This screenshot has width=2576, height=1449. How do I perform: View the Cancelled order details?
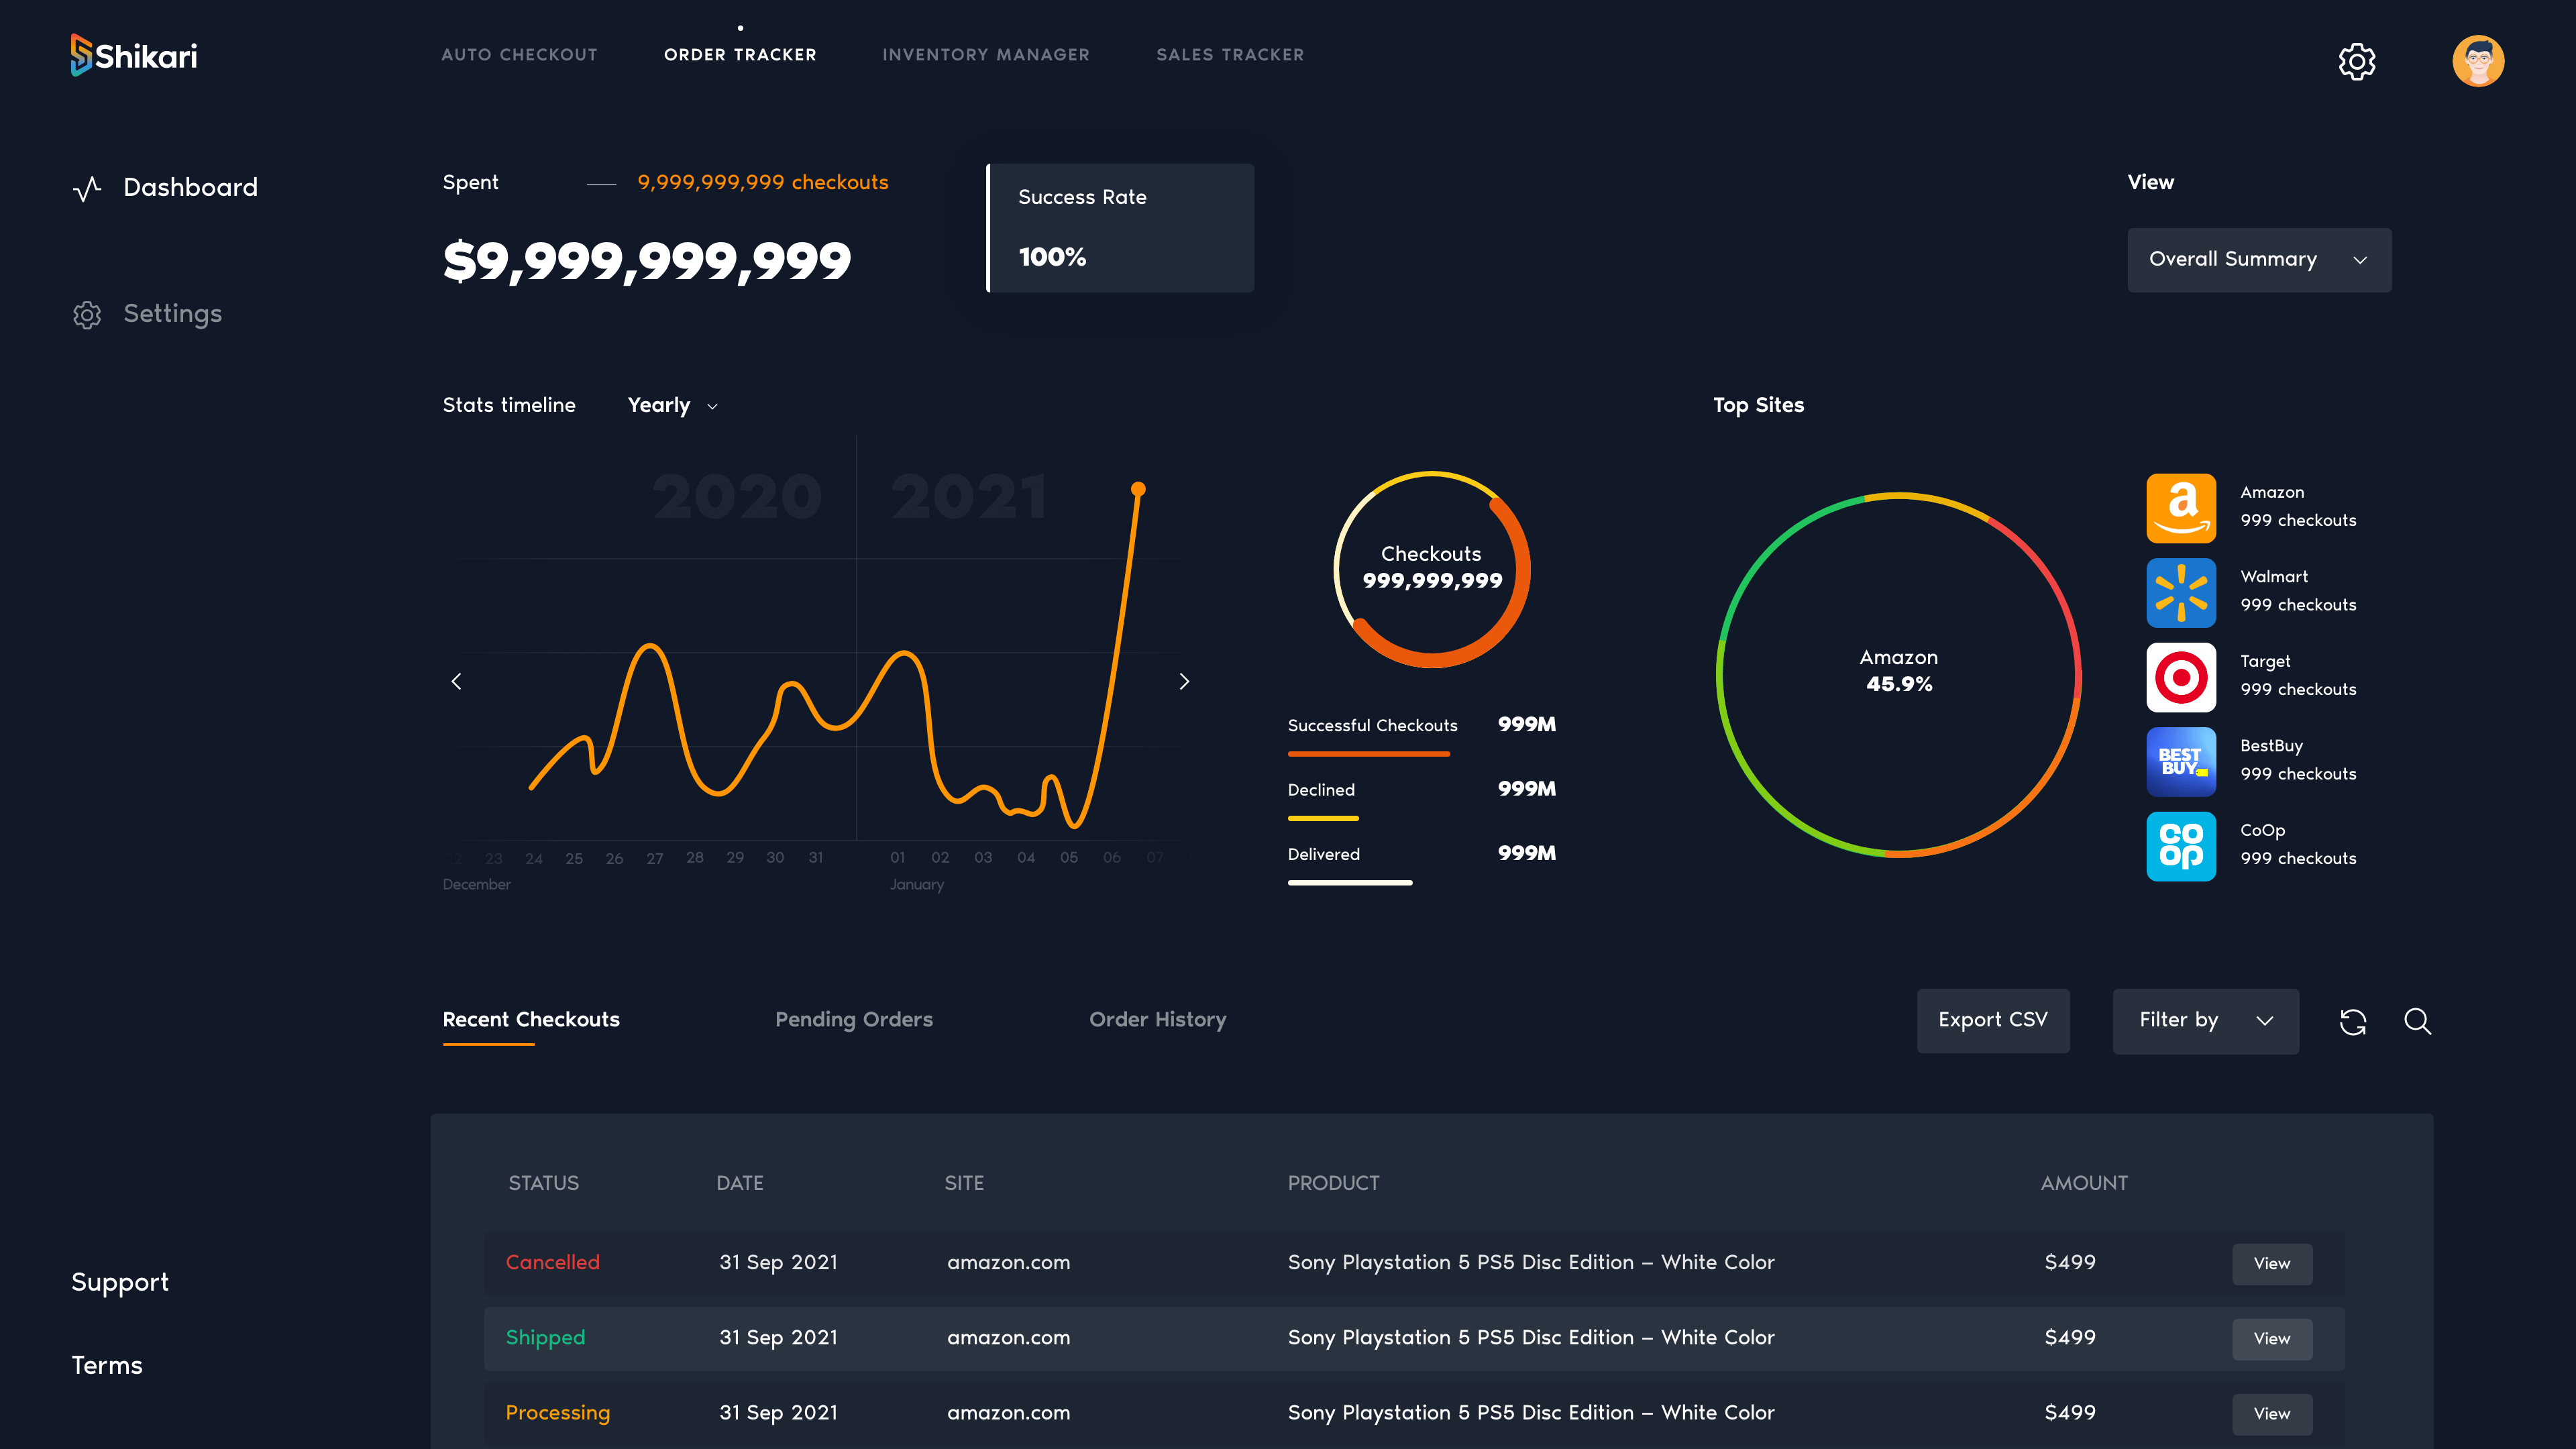2272,1264
